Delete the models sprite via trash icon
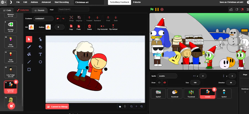249x114 pixels. tap(214, 89)
